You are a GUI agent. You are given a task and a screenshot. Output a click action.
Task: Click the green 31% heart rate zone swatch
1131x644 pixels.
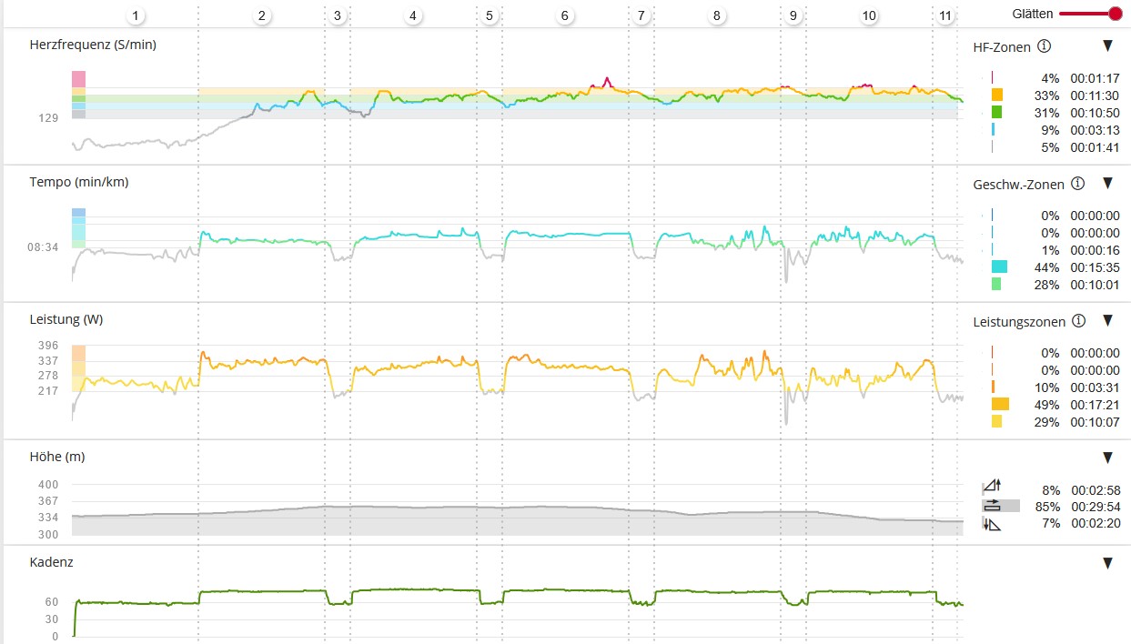[996, 113]
